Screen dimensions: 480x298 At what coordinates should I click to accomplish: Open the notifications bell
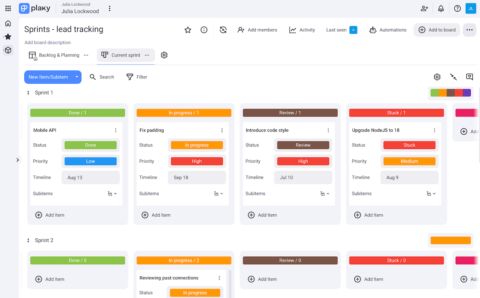point(441,8)
